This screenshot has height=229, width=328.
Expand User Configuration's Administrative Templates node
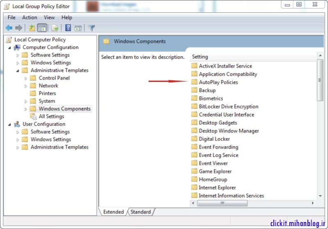18,147
